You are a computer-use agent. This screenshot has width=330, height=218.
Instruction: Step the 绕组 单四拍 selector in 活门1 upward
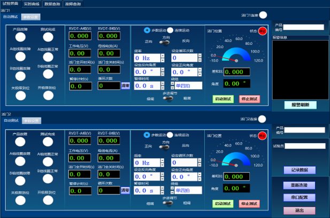click(172, 84)
